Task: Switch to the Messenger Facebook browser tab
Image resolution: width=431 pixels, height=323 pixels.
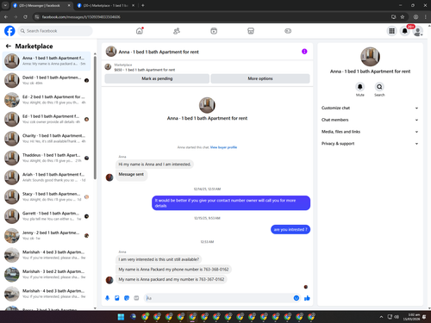Action: tap(41, 5)
